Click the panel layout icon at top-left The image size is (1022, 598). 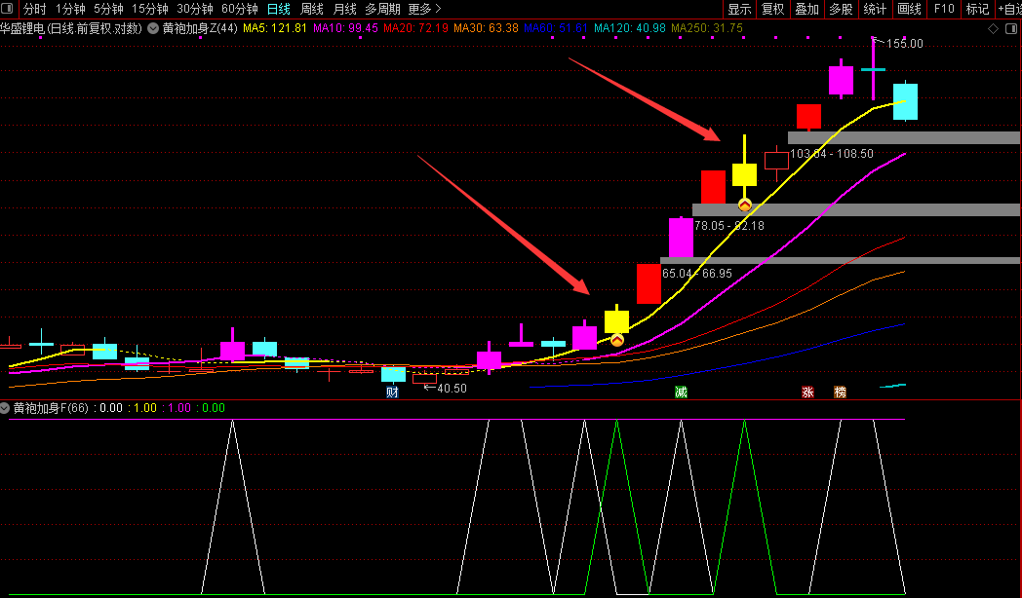click(x=9, y=9)
